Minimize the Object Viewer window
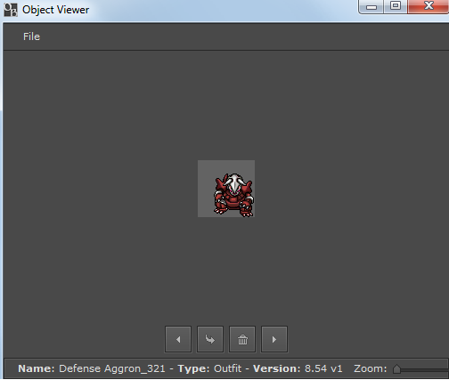The height and width of the screenshot is (380, 449). pyautogui.click(x=371, y=6)
